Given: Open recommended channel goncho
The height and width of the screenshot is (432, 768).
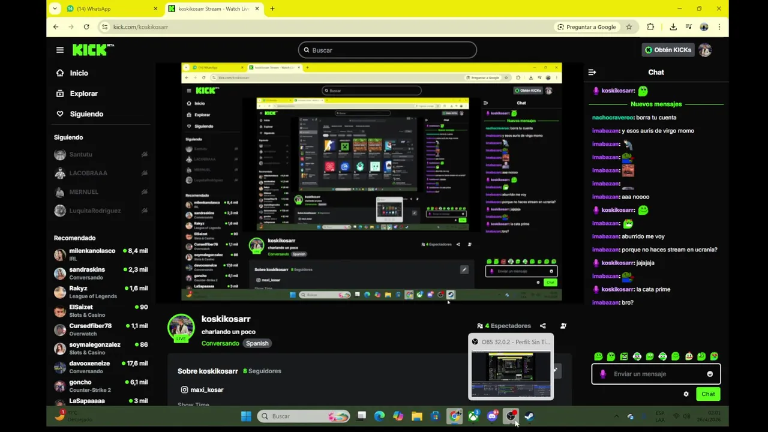Looking at the screenshot, I should coord(101,386).
